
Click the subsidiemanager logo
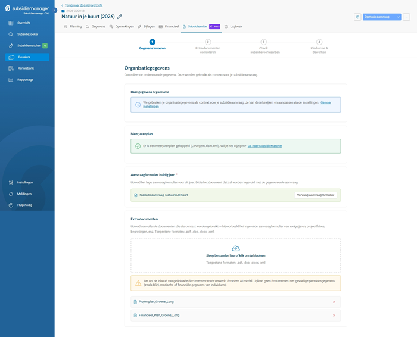click(x=27, y=10)
